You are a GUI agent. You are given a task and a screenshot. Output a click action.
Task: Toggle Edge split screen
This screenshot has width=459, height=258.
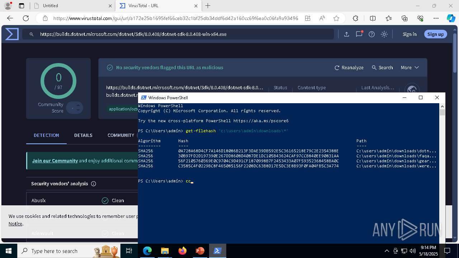point(373,18)
